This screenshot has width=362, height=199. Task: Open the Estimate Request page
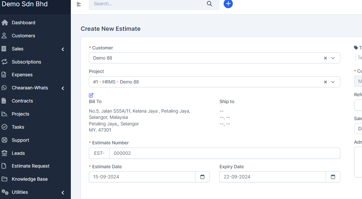click(x=30, y=166)
